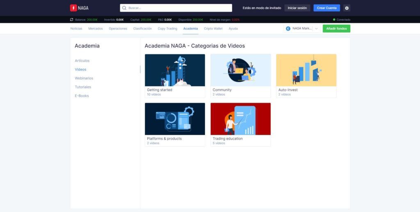Click the 'Academia NAGA - Categorias de Videos' heading
420x212 pixels.
tap(195, 46)
